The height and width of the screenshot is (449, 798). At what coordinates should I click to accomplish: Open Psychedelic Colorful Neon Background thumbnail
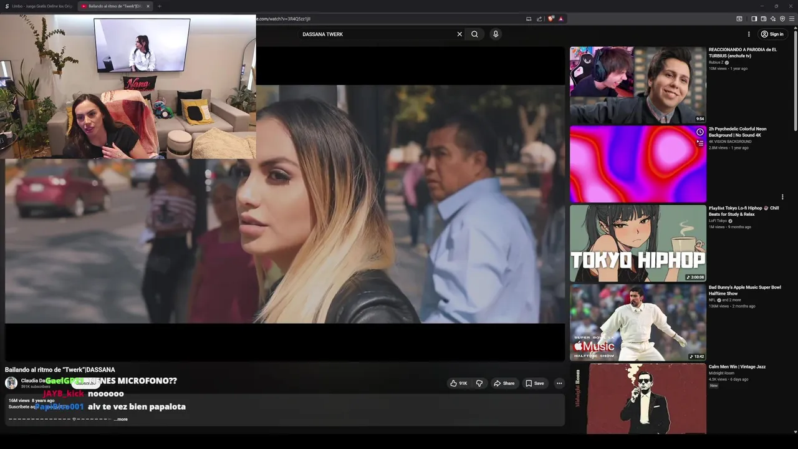(x=638, y=164)
